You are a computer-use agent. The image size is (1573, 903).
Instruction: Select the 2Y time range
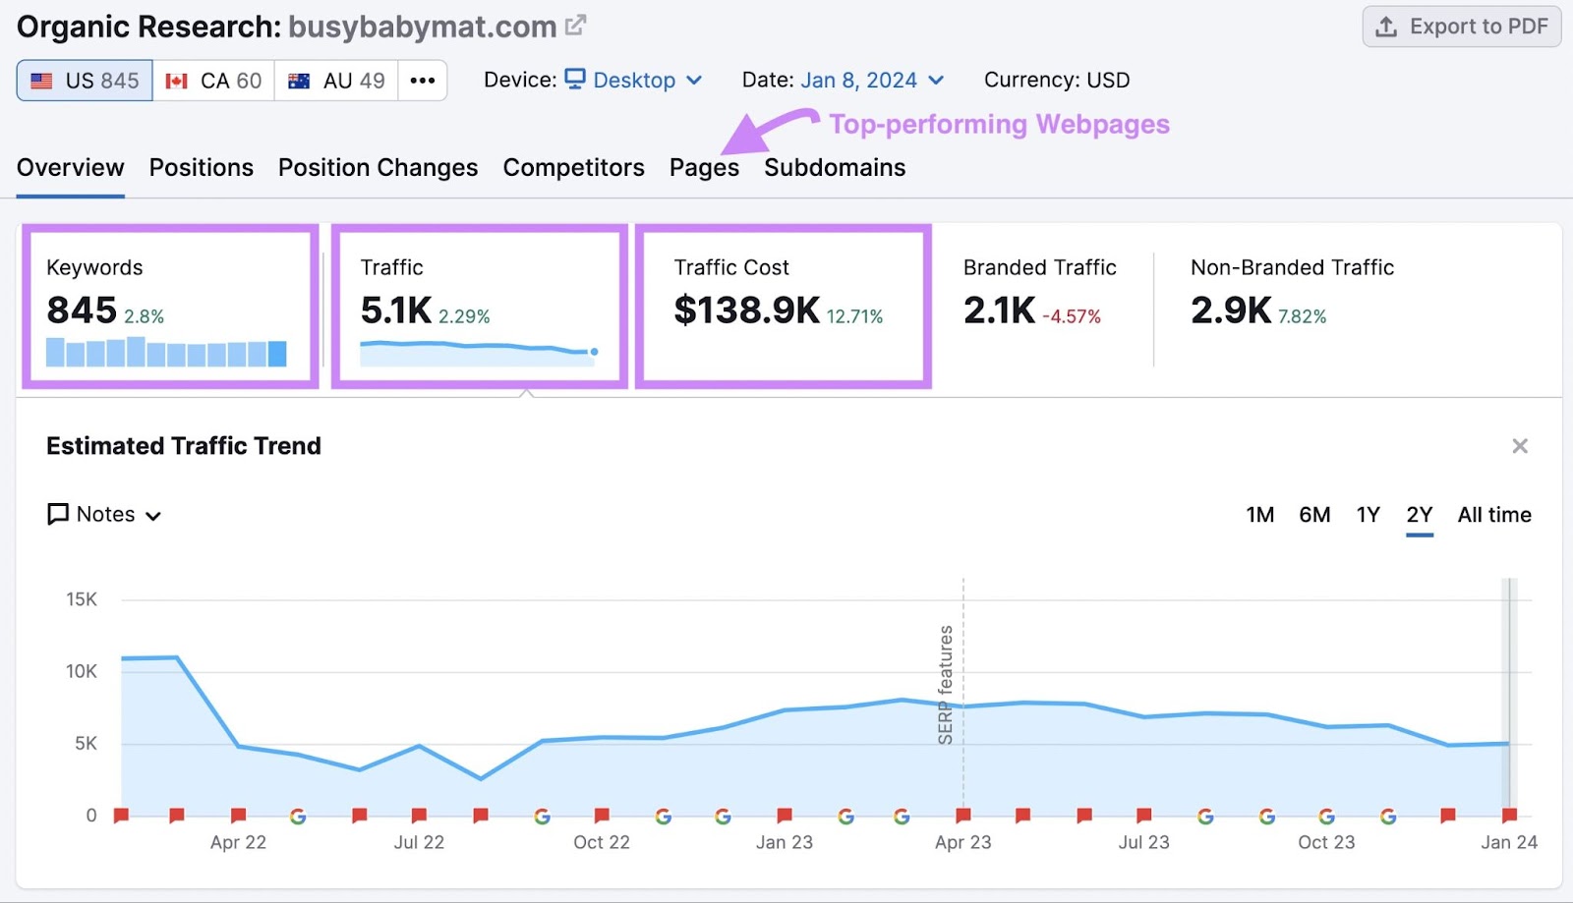(1420, 514)
